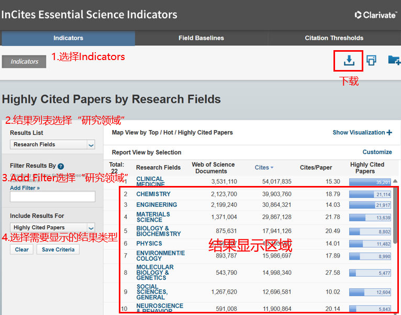Click the 17,941,126 cites value
The image size is (401, 315).
coord(277,231)
